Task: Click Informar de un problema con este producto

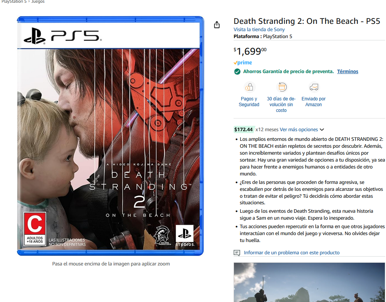Action: (x=291, y=252)
